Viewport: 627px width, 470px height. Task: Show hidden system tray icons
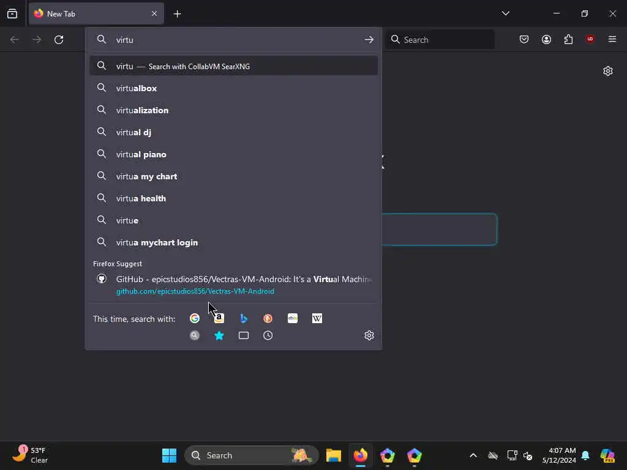coord(473,455)
